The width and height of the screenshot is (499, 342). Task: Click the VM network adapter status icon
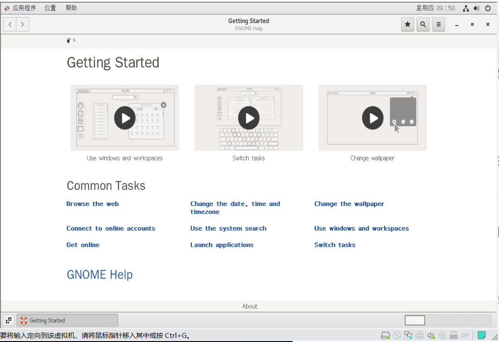point(408,335)
